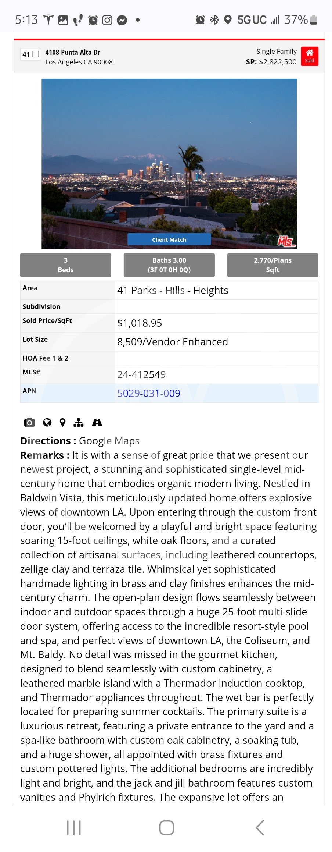332x852 pixels.
Task: Tap the red Sold house icon
Action: pos(309,56)
